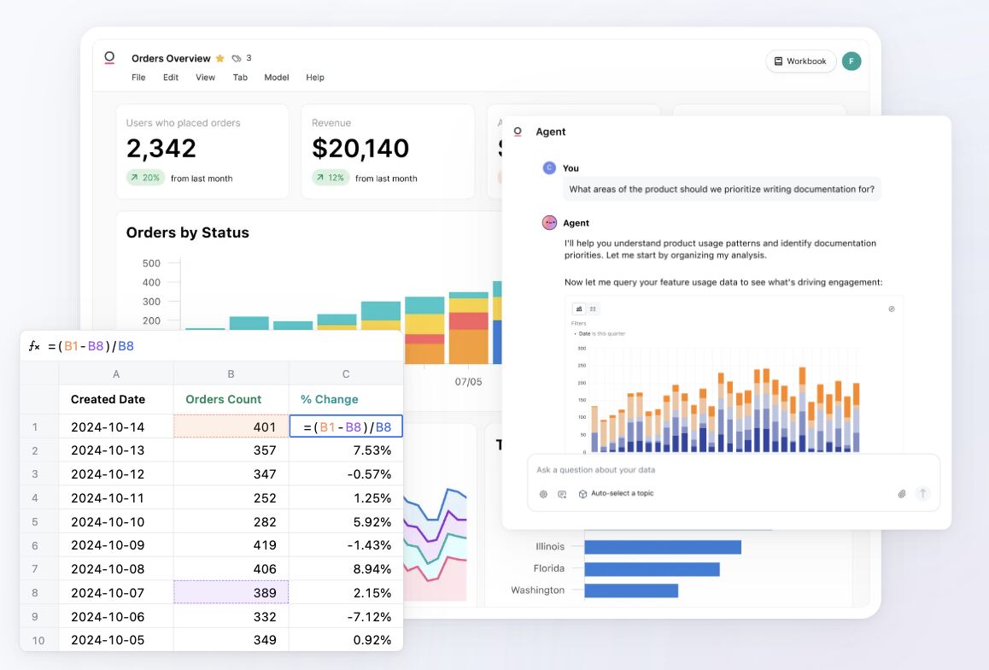Select the cell with value 389
This screenshot has height=670, width=989.
231,592
